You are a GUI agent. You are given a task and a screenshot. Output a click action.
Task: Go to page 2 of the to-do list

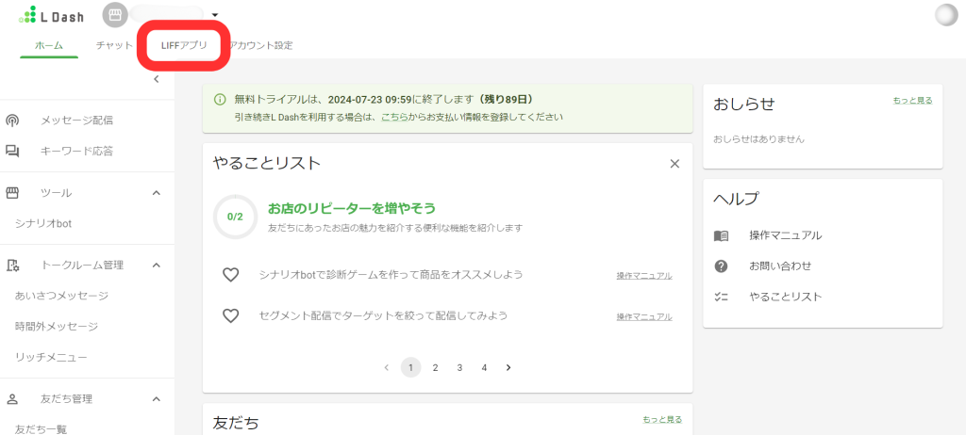point(435,367)
